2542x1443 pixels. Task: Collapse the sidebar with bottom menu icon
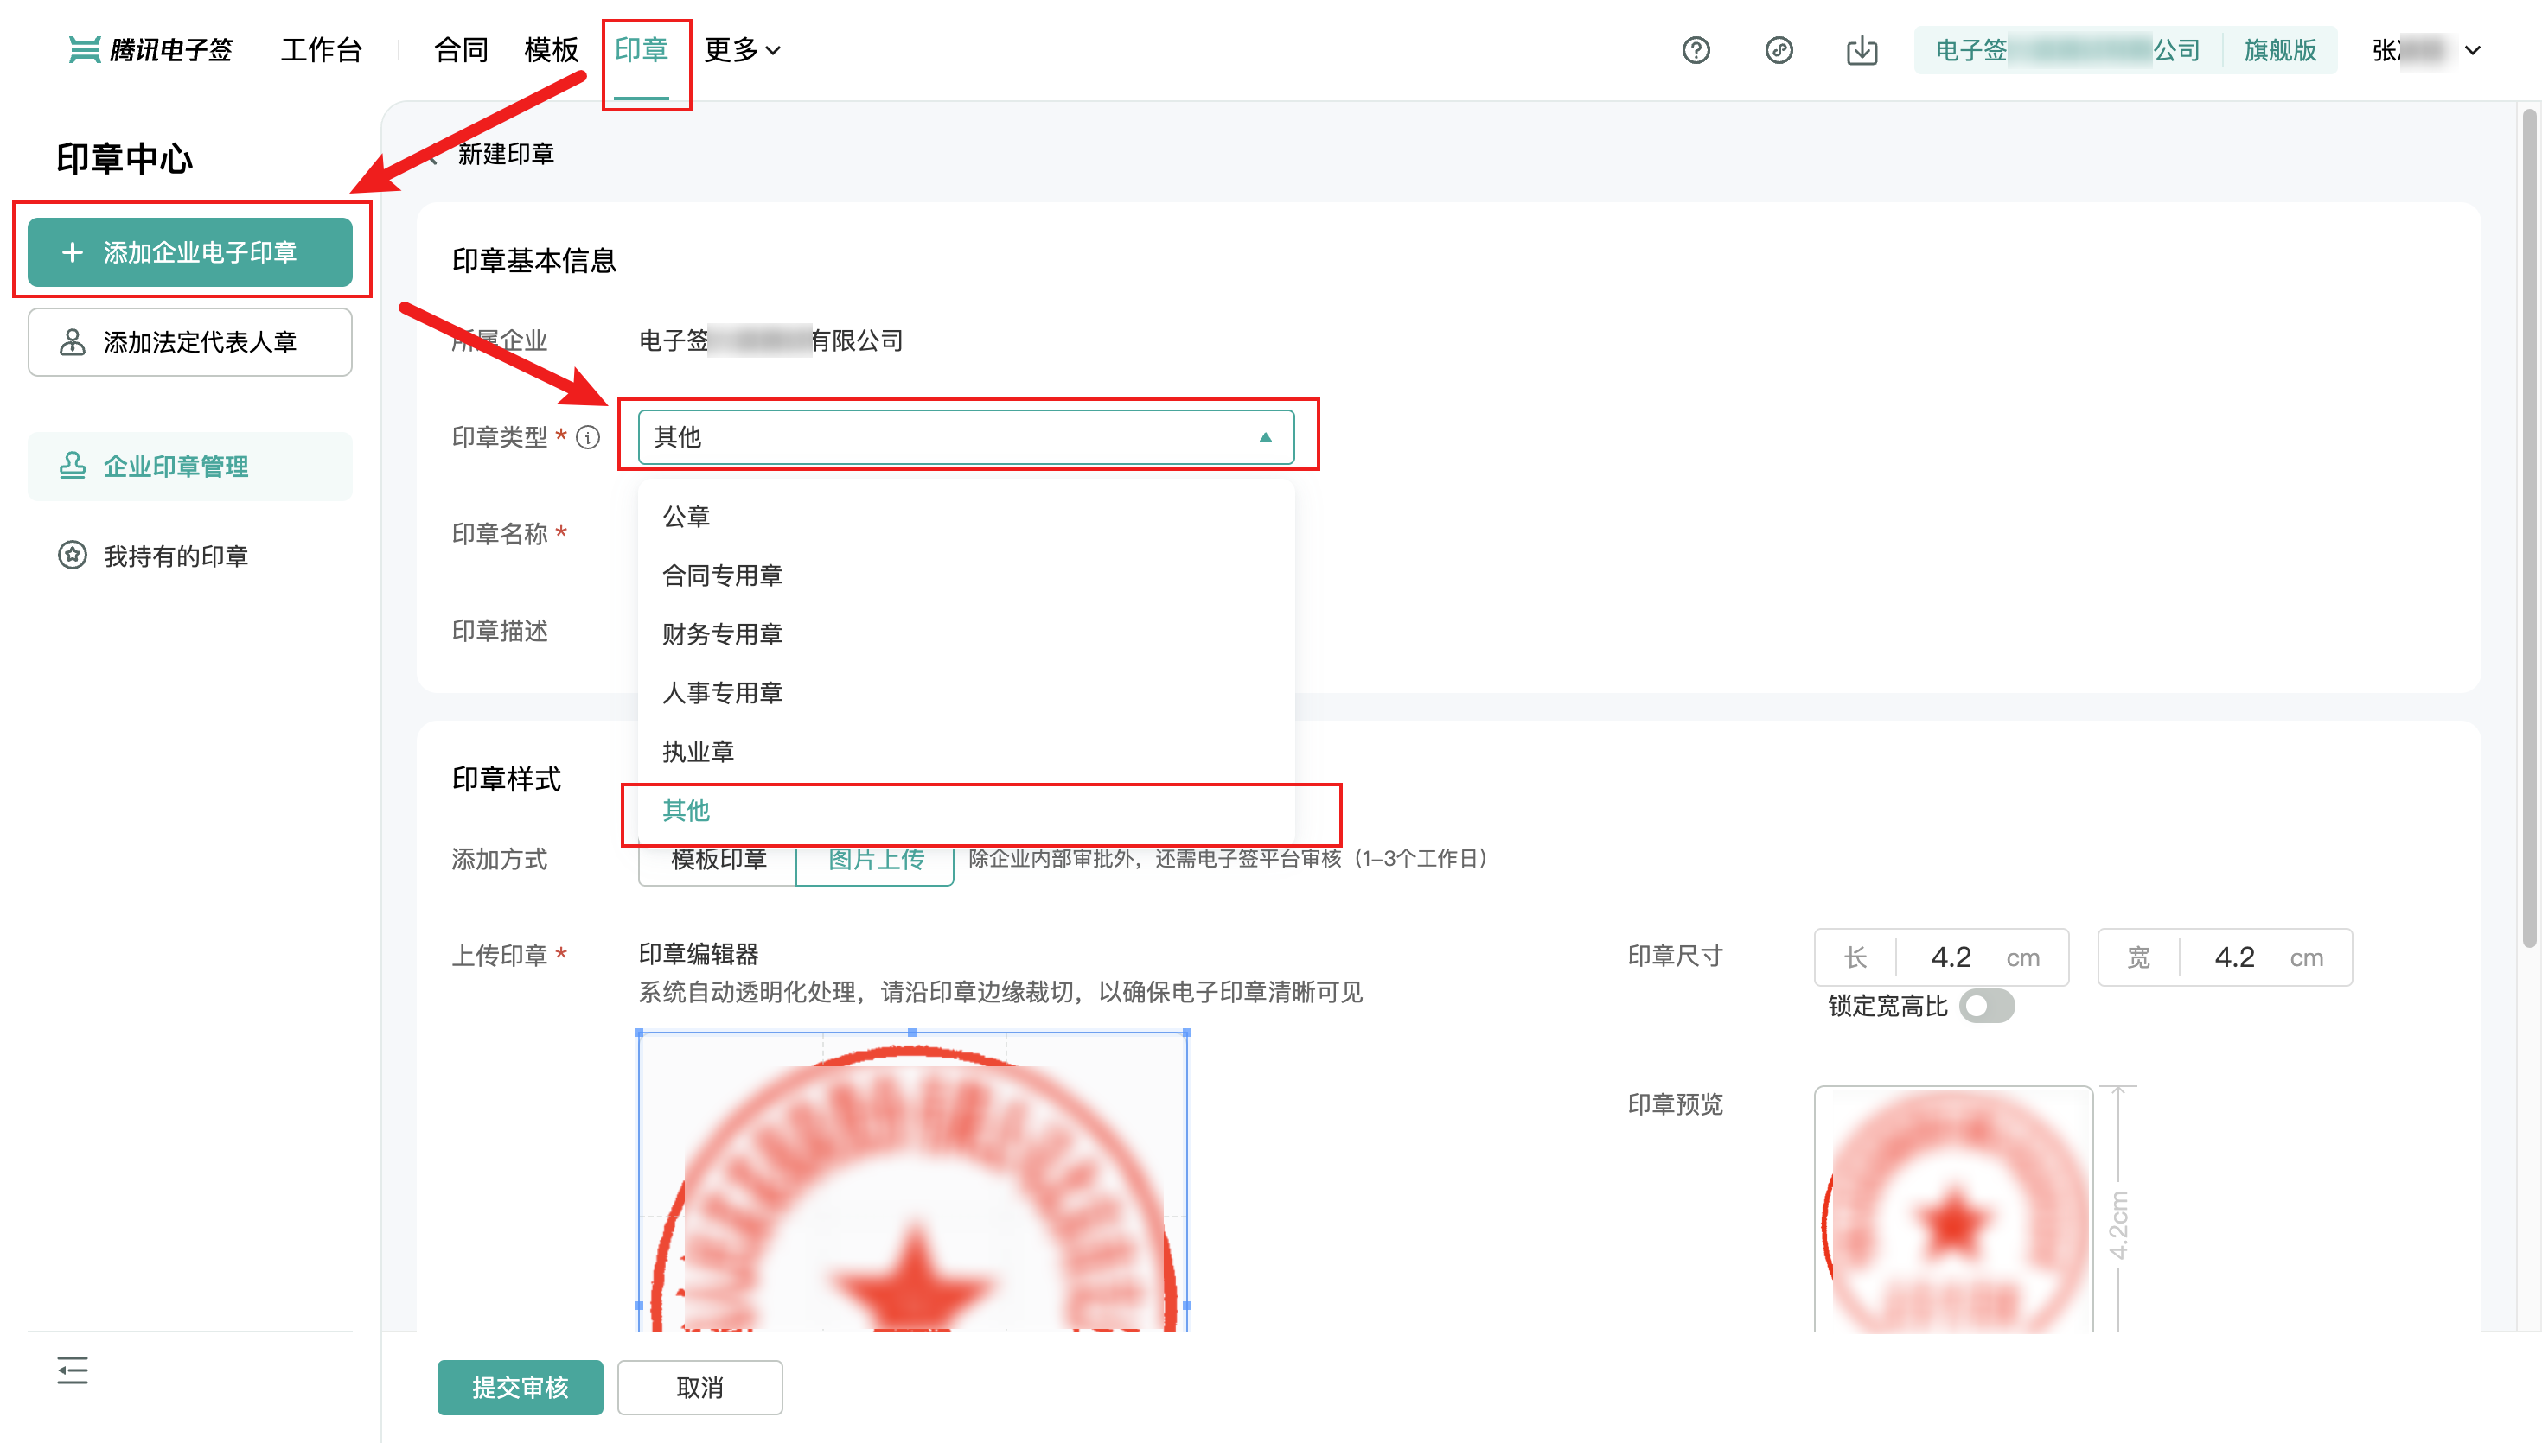[x=73, y=1370]
